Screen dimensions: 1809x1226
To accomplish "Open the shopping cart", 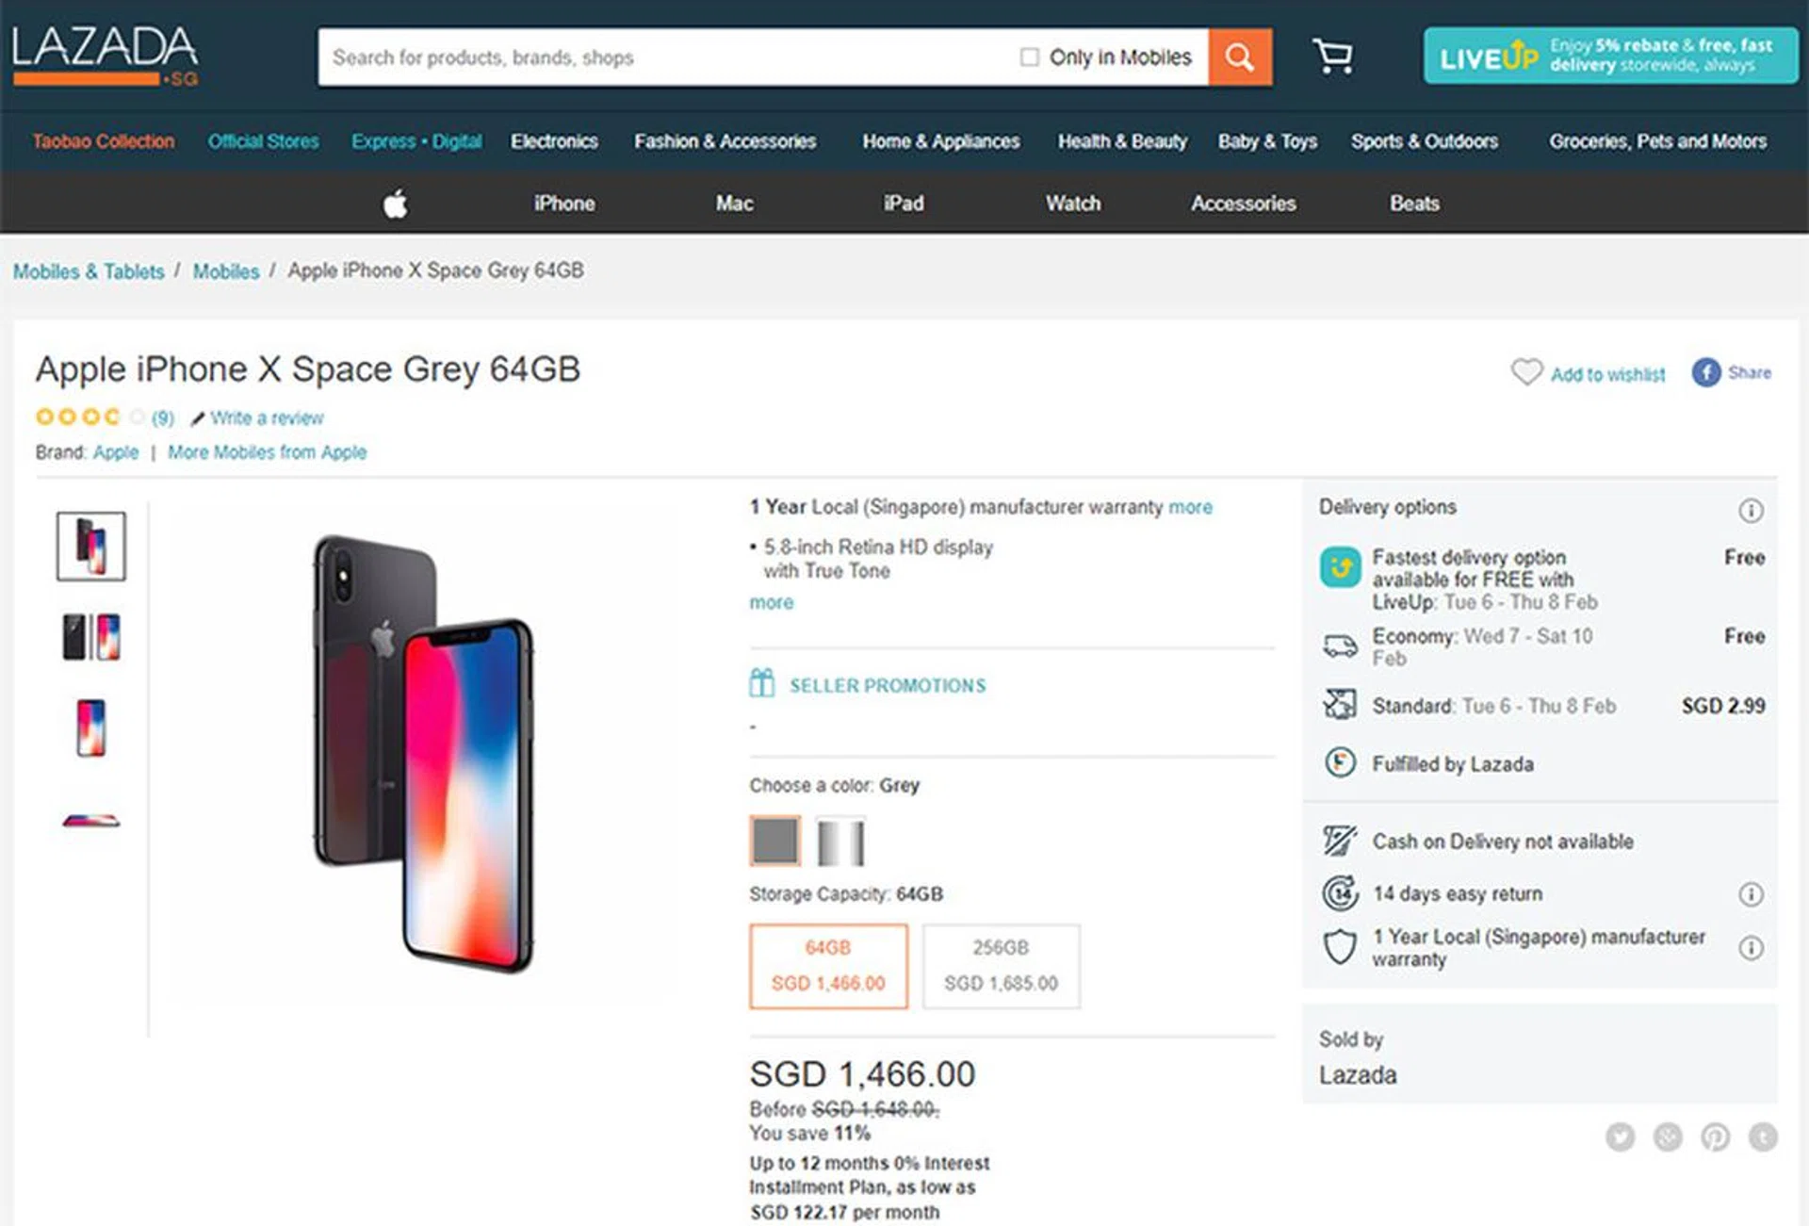I will [x=1332, y=57].
